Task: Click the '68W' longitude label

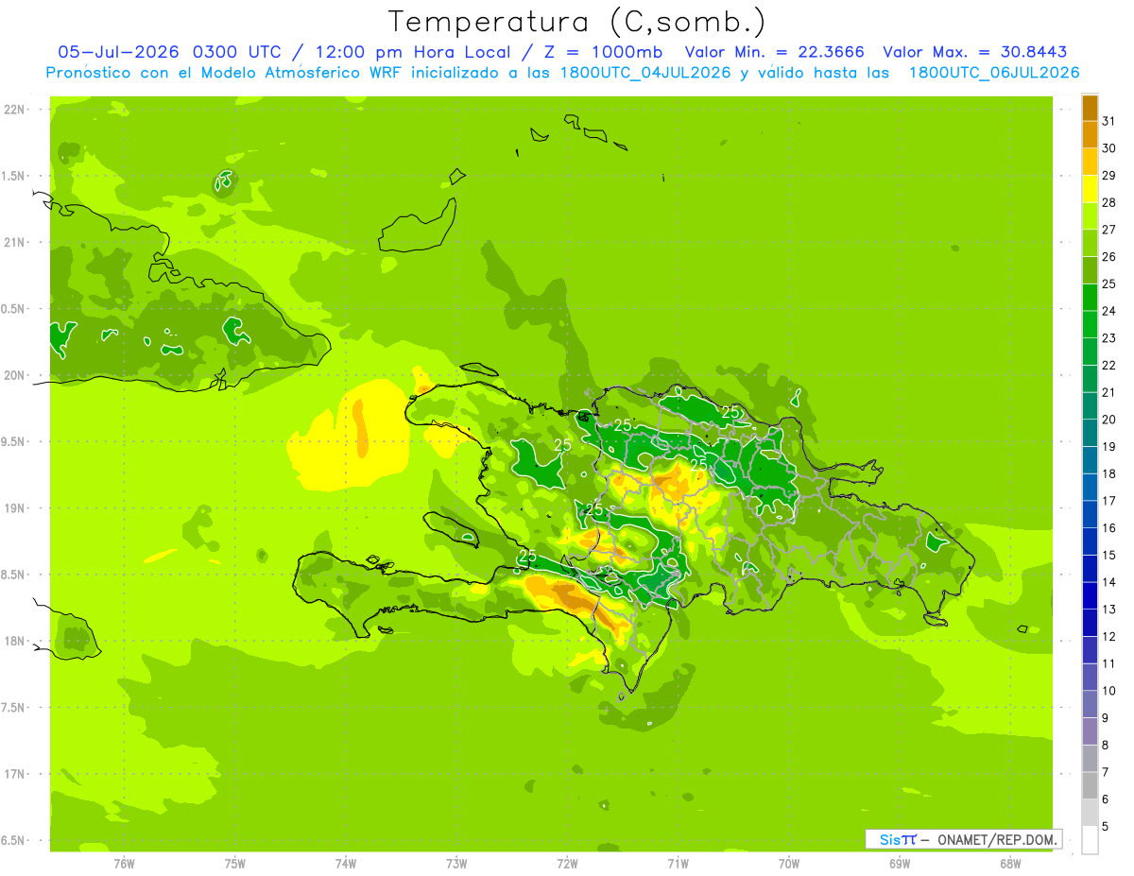Action: tap(1010, 864)
